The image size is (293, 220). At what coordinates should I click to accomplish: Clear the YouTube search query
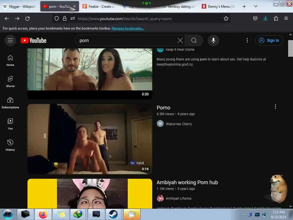click(180, 40)
